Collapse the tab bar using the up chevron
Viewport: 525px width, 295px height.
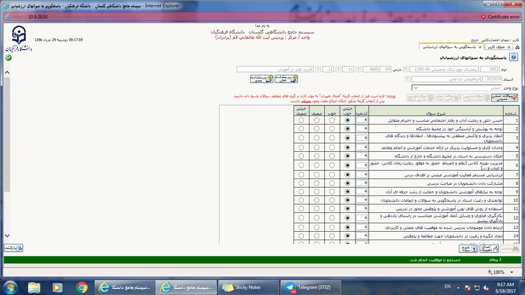[517, 47]
